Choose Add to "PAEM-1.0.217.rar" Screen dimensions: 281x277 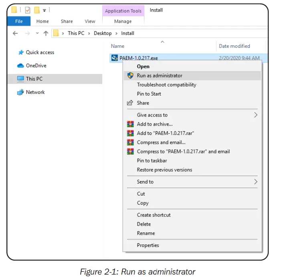coord(192,133)
